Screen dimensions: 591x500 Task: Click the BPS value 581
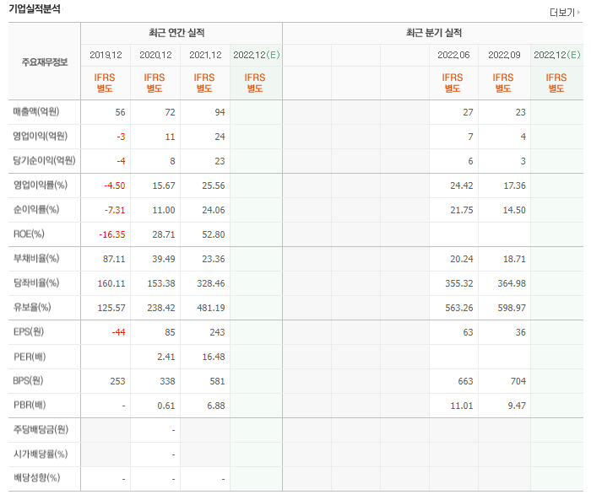[x=217, y=381]
